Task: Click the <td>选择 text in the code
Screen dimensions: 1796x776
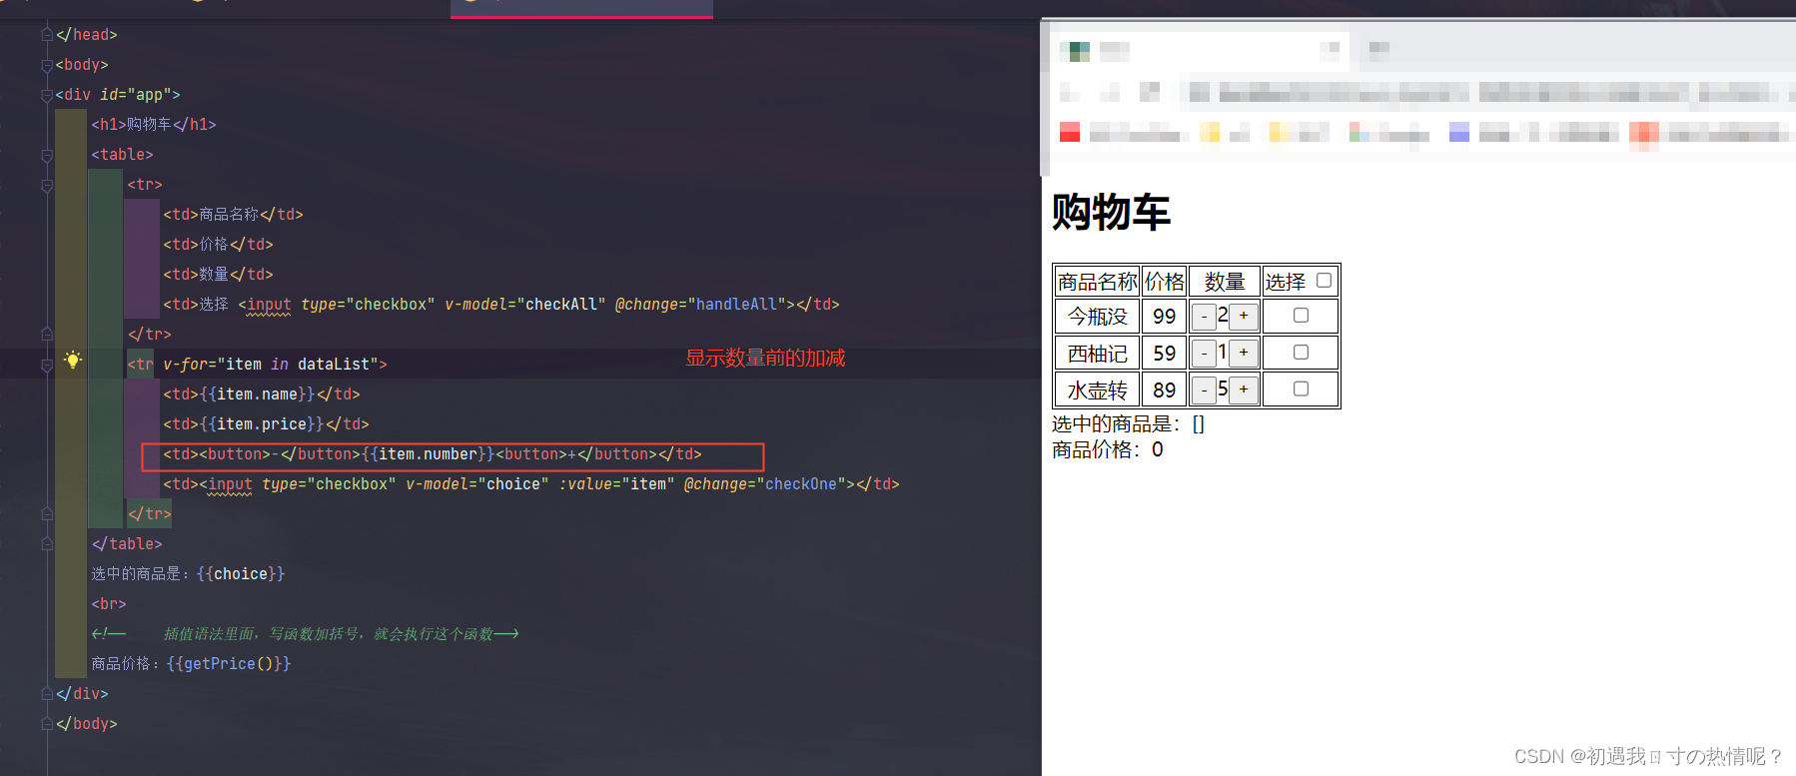Action: coord(196,305)
